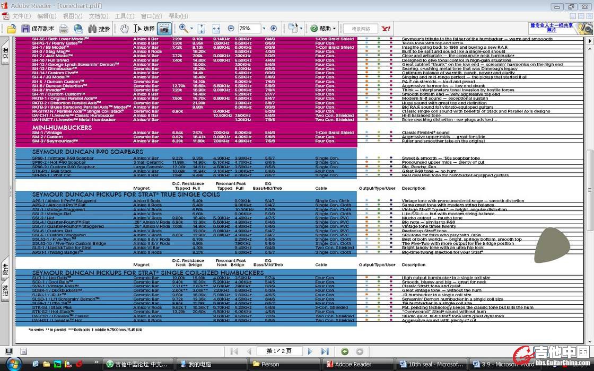Select the Zoom In magnifier tool
The width and height of the screenshot is (594, 371).
tap(184, 29)
